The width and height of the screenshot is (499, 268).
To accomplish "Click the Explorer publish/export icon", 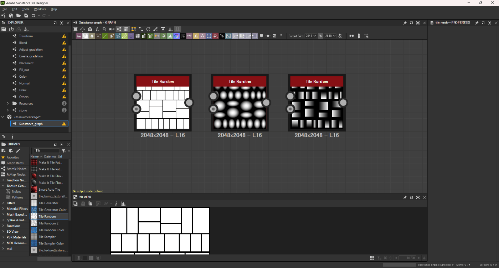I will tap(11, 29).
